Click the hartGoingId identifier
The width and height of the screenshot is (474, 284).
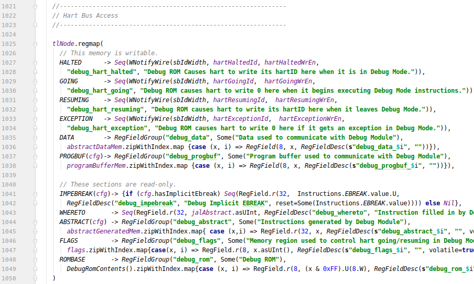[234, 81]
